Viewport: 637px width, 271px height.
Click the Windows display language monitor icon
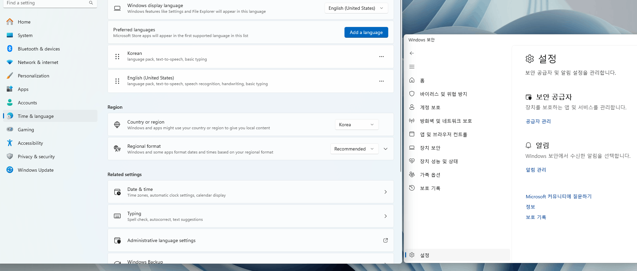click(x=117, y=8)
